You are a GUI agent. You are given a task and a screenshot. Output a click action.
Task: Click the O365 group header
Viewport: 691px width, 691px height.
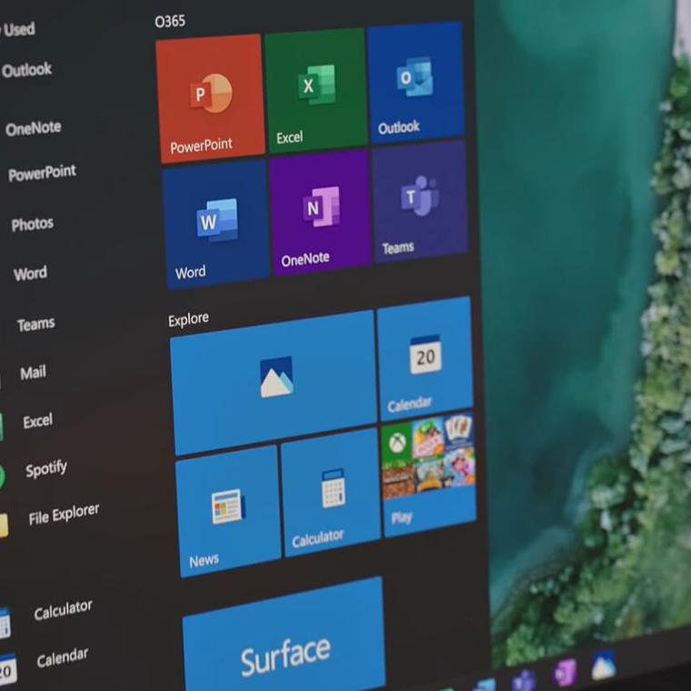pyautogui.click(x=170, y=21)
